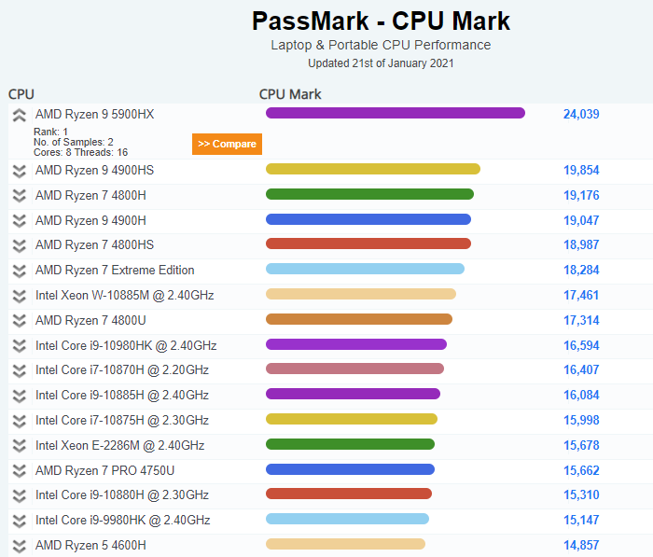Click the 15,662 score value
Viewport: 653px width, 557px height.
(x=581, y=470)
